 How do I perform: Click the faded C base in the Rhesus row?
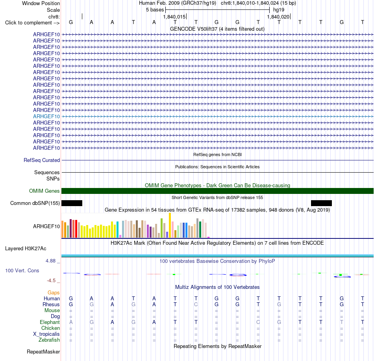point(196,304)
